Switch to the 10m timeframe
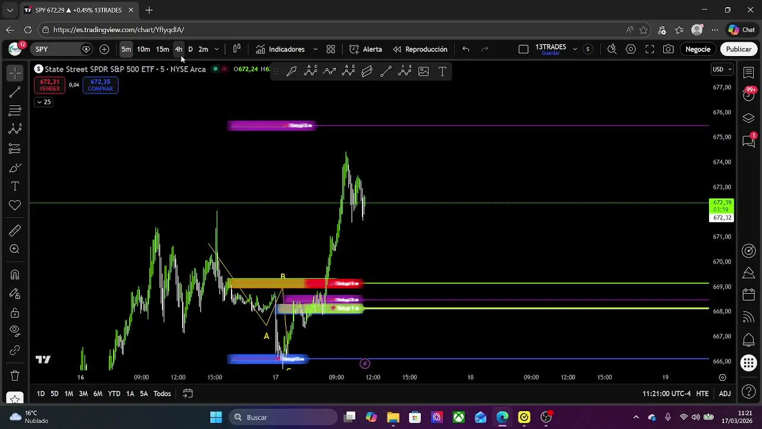The height and width of the screenshot is (429, 762). pos(143,49)
